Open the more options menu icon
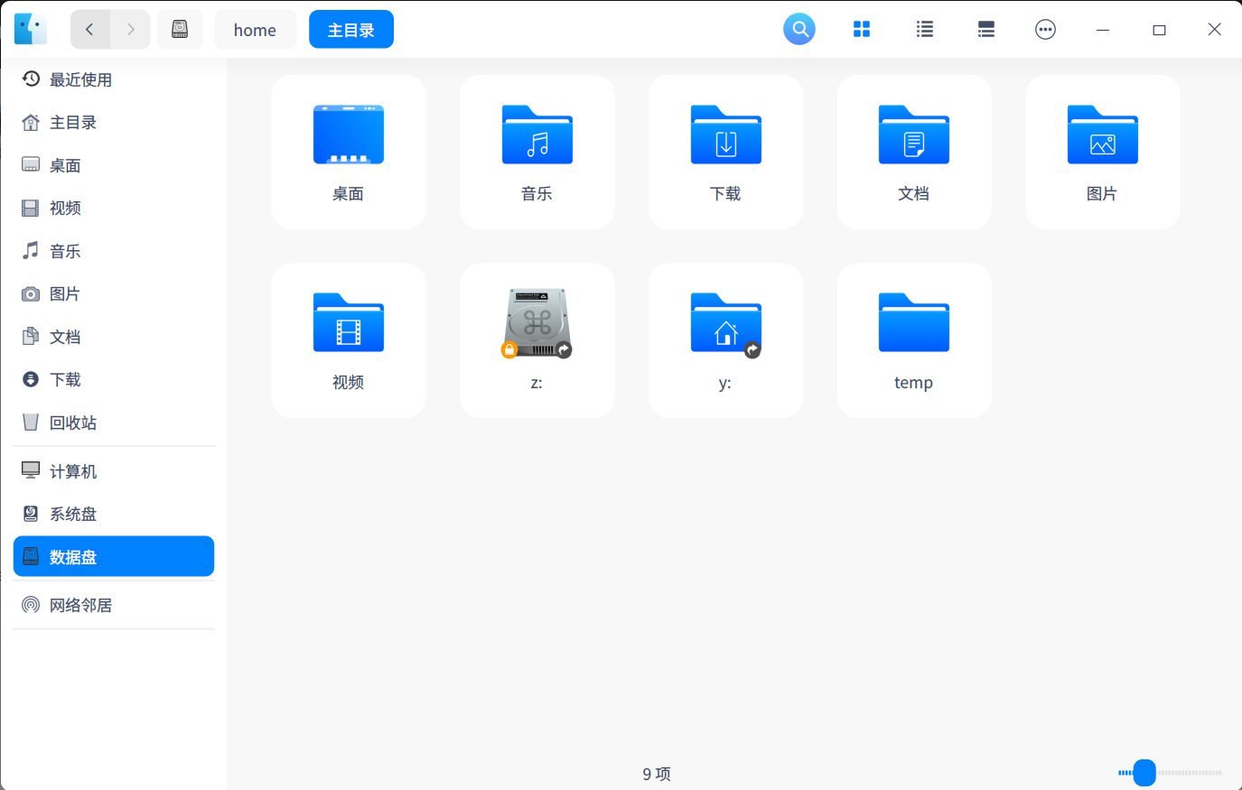The height and width of the screenshot is (790, 1242). 1045,29
